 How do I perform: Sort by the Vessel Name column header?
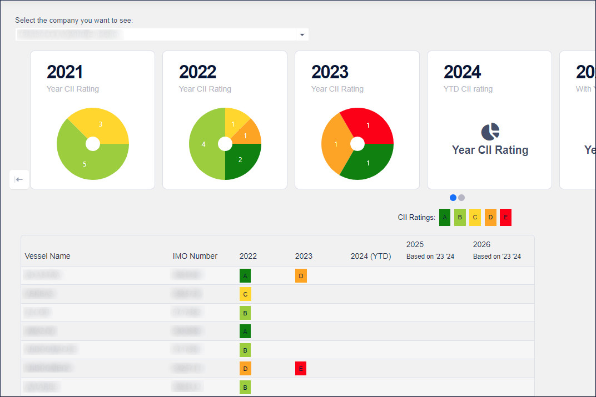(47, 256)
